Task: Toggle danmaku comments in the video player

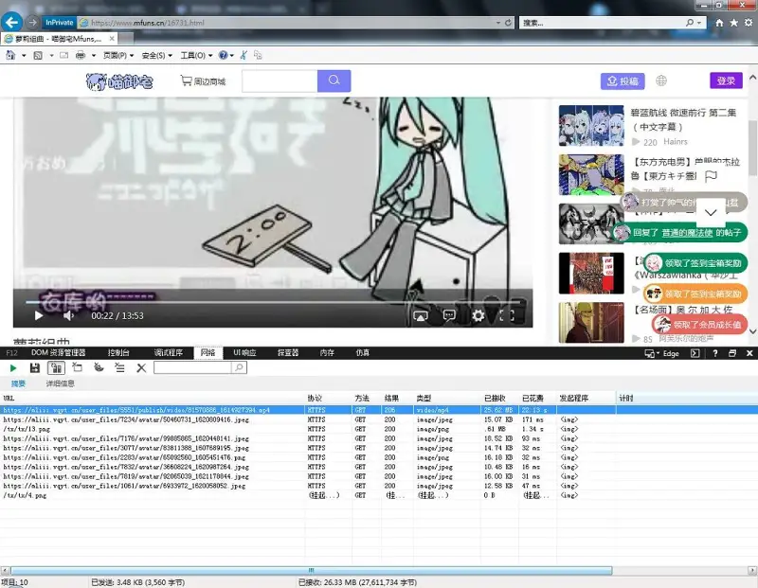Action: pos(449,315)
